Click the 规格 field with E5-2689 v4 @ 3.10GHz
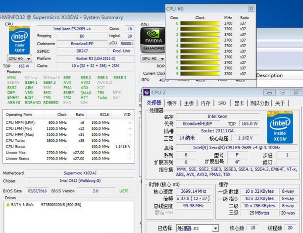 [x=237, y=148]
